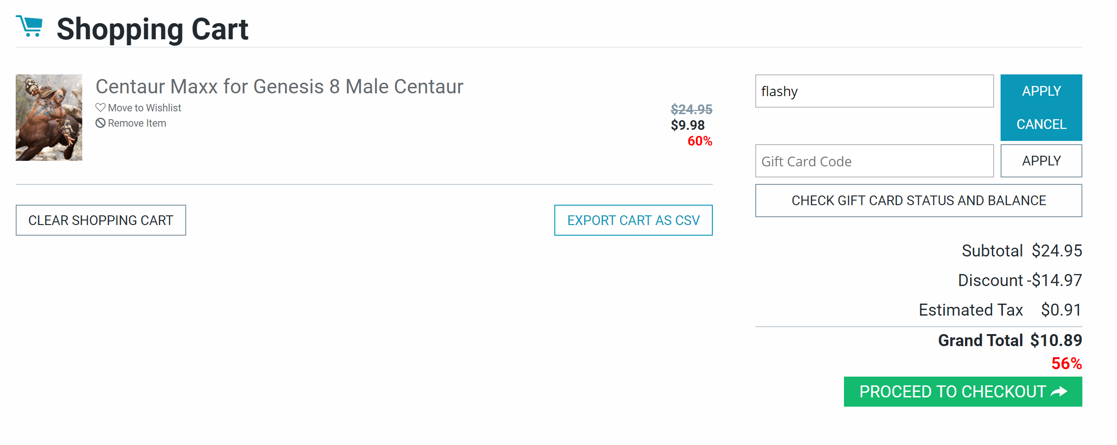Click the Grand Total $10.89 amount
Viewport: 1117px width, 445px height.
pyautogui.click(x=1056, y=341)
